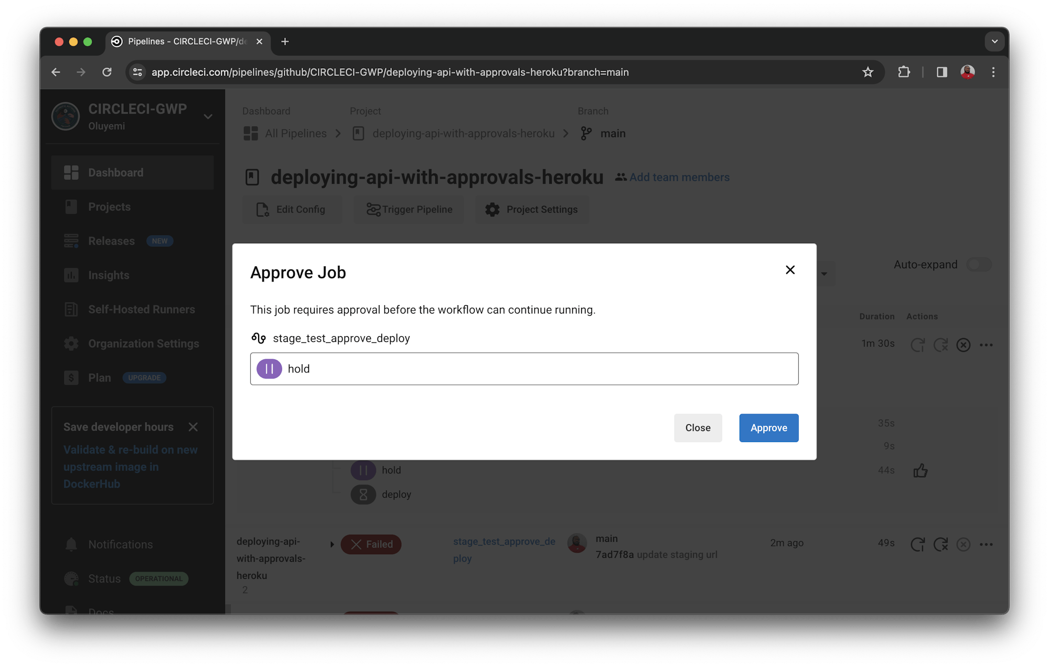Image resolution: width=1049 pixels, height=667 pixels.
Task: Select the purple hold pause icon in workflow graph
Action: 363,470
